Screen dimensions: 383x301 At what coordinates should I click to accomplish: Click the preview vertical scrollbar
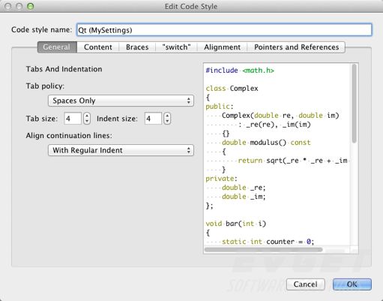click(x=355, y=104)
